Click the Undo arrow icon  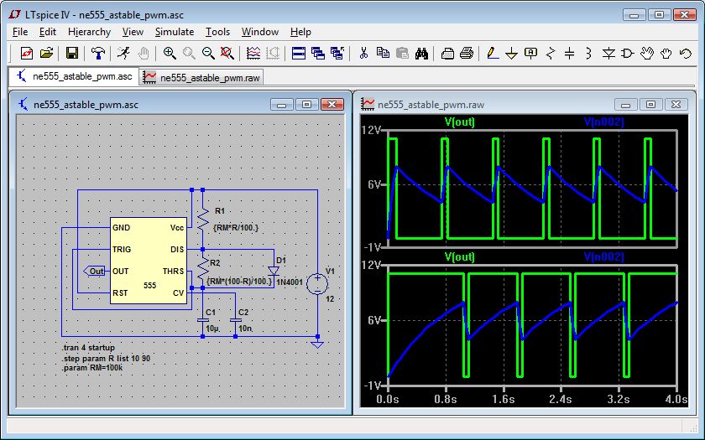pyautogui.click(x=685, y=54)
